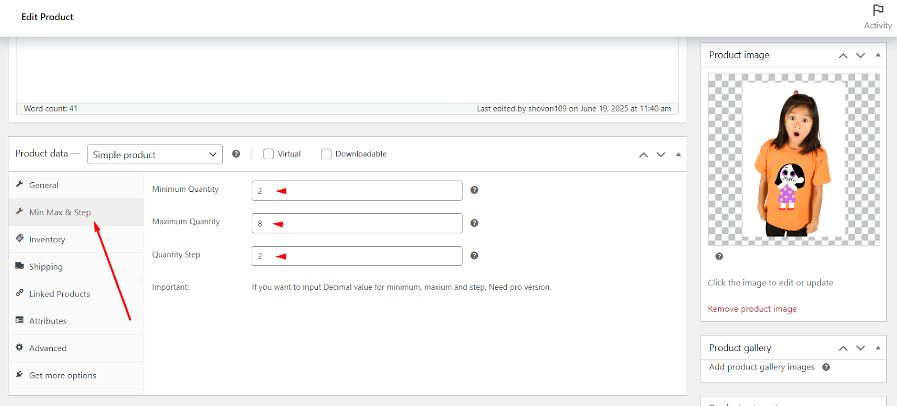
Task: Collapse the Product image panel
Action: click(878, 55)
